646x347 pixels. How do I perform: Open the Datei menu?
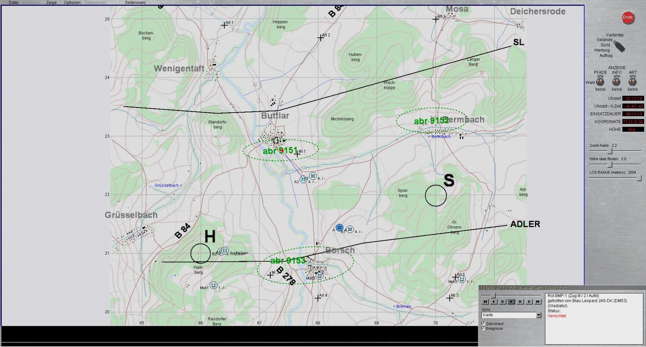(14, 3)
